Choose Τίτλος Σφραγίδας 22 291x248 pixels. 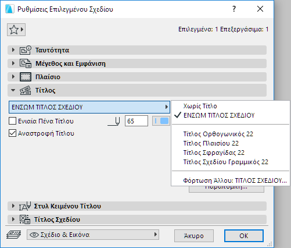point(214,153)
